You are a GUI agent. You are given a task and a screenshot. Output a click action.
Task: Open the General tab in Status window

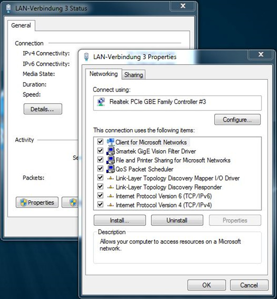(x=21, y=25)
